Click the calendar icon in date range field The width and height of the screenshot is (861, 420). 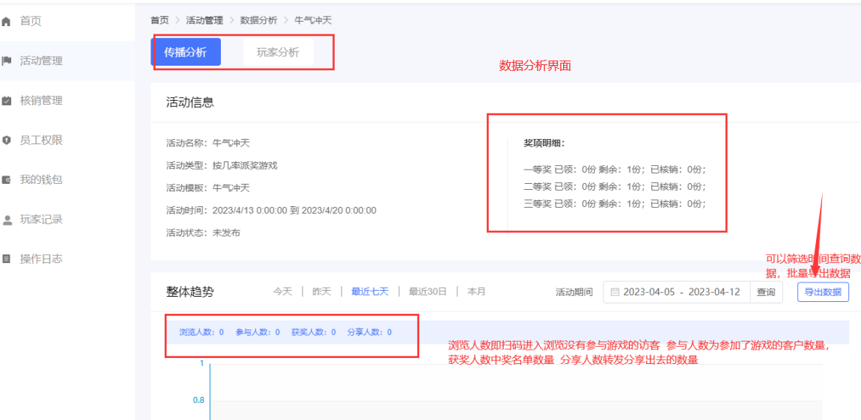pos(615,292)
